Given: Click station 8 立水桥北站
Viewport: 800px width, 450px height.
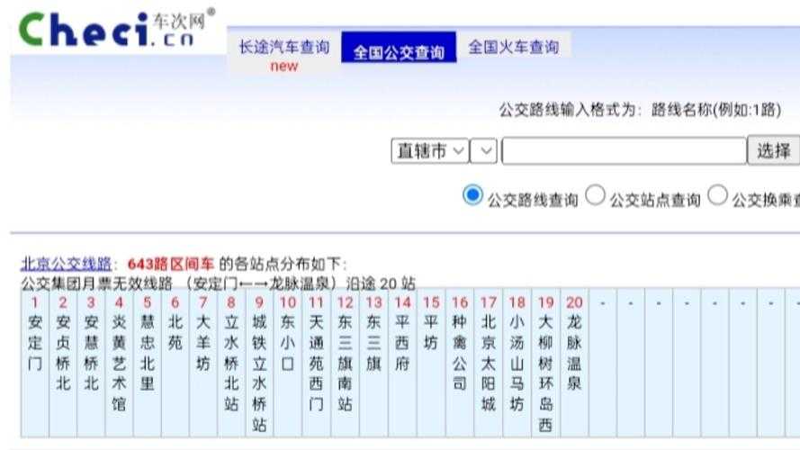Looking at the screenshot, I should (231, 363).
